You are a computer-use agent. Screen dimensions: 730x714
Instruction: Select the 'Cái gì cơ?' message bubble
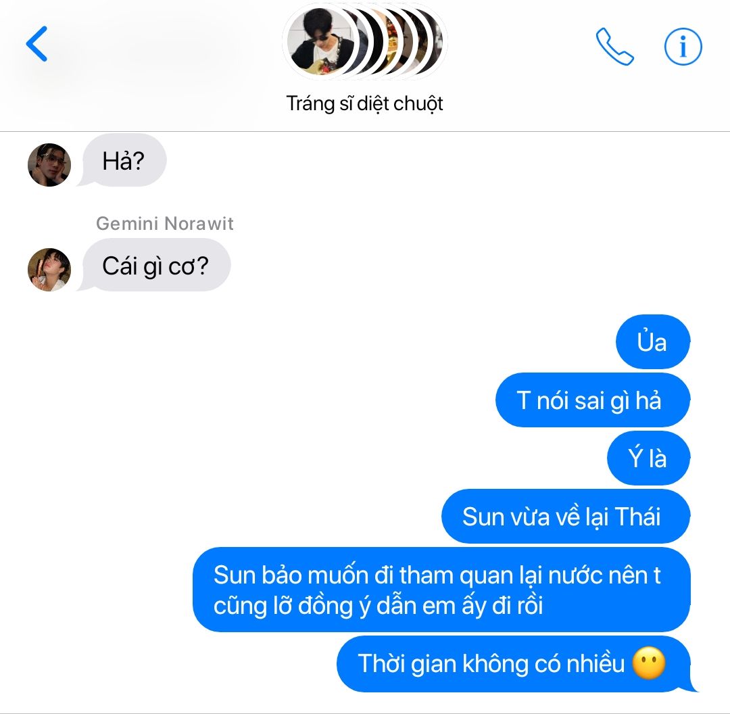tap(155, 266)
